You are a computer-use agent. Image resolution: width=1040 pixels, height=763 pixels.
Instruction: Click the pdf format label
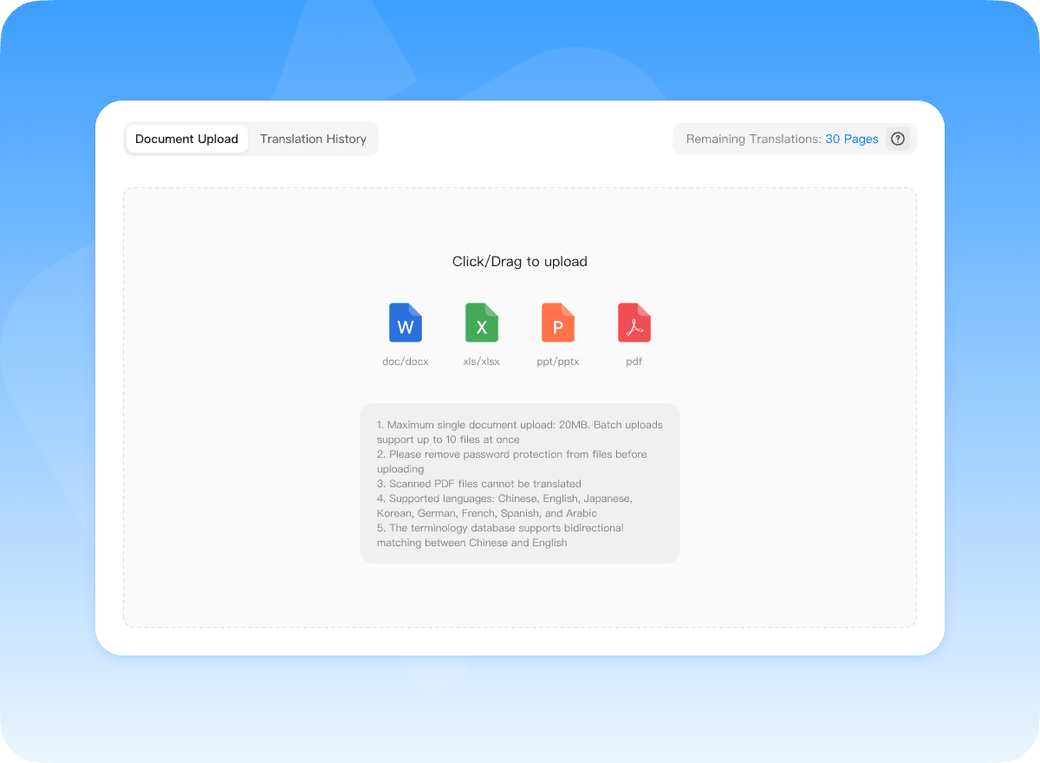tap(634, 362)
